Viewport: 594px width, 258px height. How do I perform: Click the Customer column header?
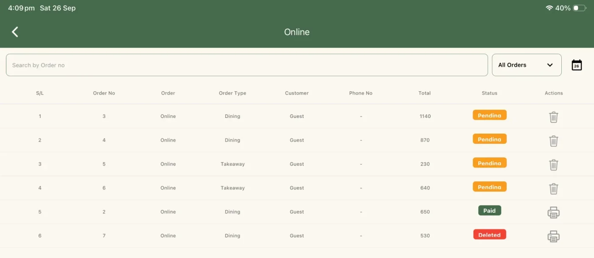tap(297, 93)
